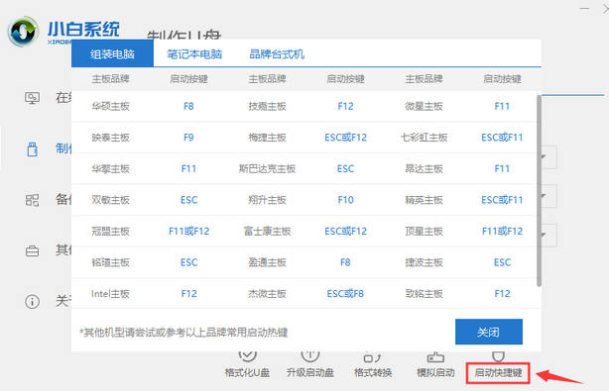Click the 七彩虹主板 cell
The height and width of the screenshot is (391, 609).
point(425,138)
